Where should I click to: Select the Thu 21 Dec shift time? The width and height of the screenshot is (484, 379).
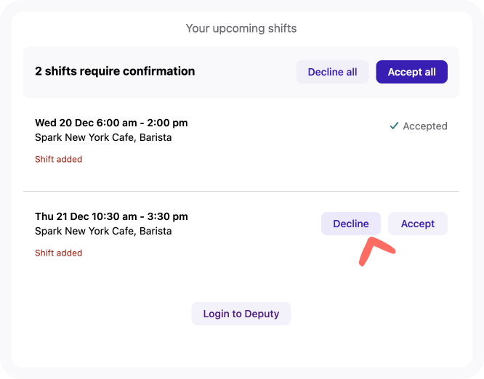click(x=111, y=216)
